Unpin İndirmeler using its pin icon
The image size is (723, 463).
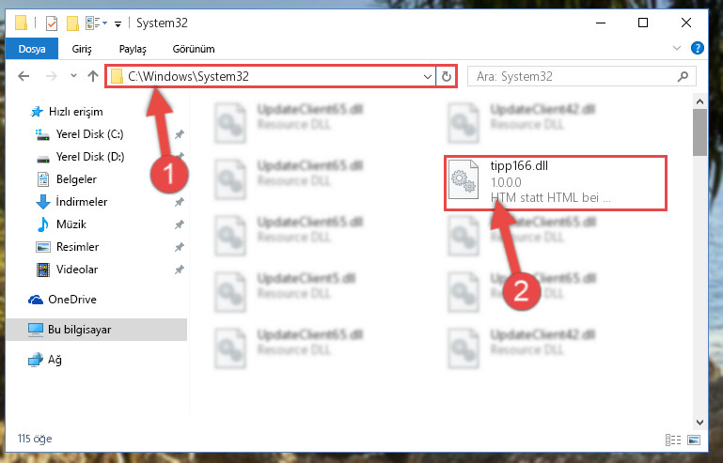click(179, 202)
